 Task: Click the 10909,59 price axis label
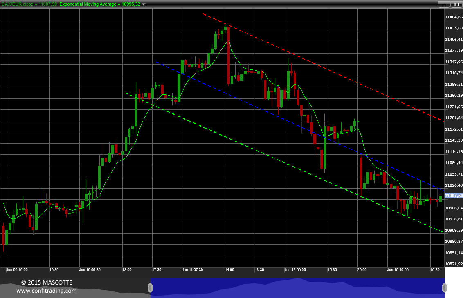coord(454,230)
